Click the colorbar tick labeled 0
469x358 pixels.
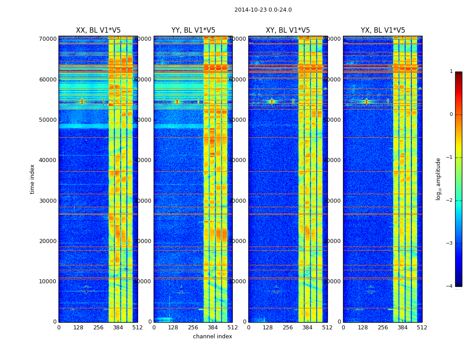pos(451,115)
